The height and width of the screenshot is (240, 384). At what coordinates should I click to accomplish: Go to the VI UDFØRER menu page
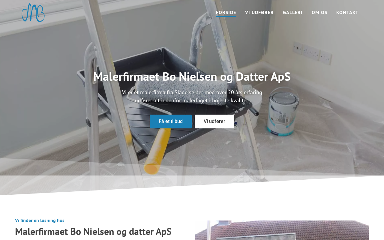pyautogui.click(x=259, y=12)
